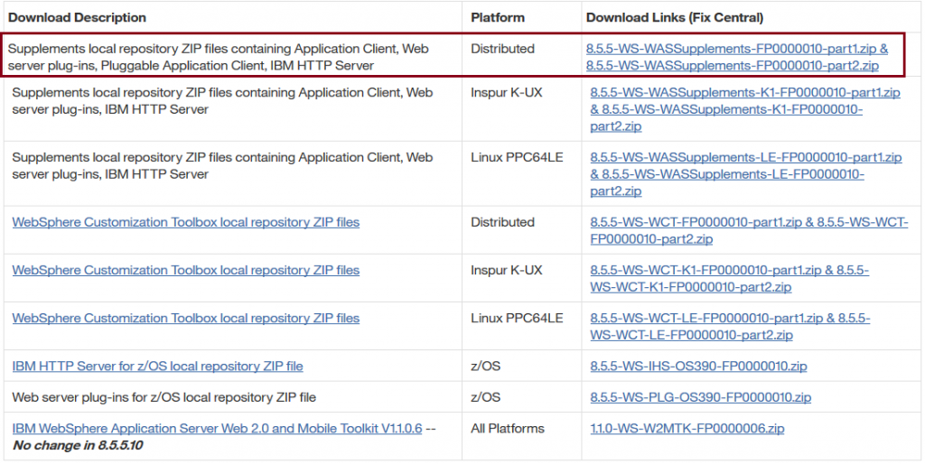
Task: Open Web 2.0 and Mobile Toolkit V1.1.0.6 link
Action: click(217, 428)
